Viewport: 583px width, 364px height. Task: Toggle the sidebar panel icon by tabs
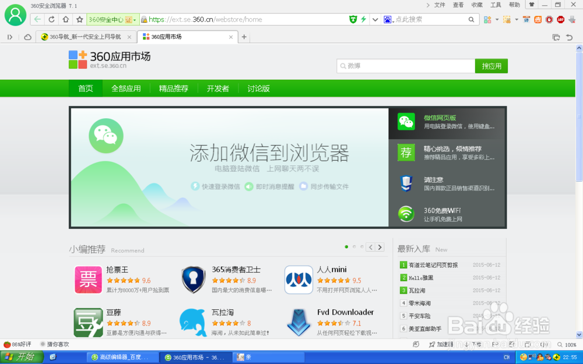(10, 37)
